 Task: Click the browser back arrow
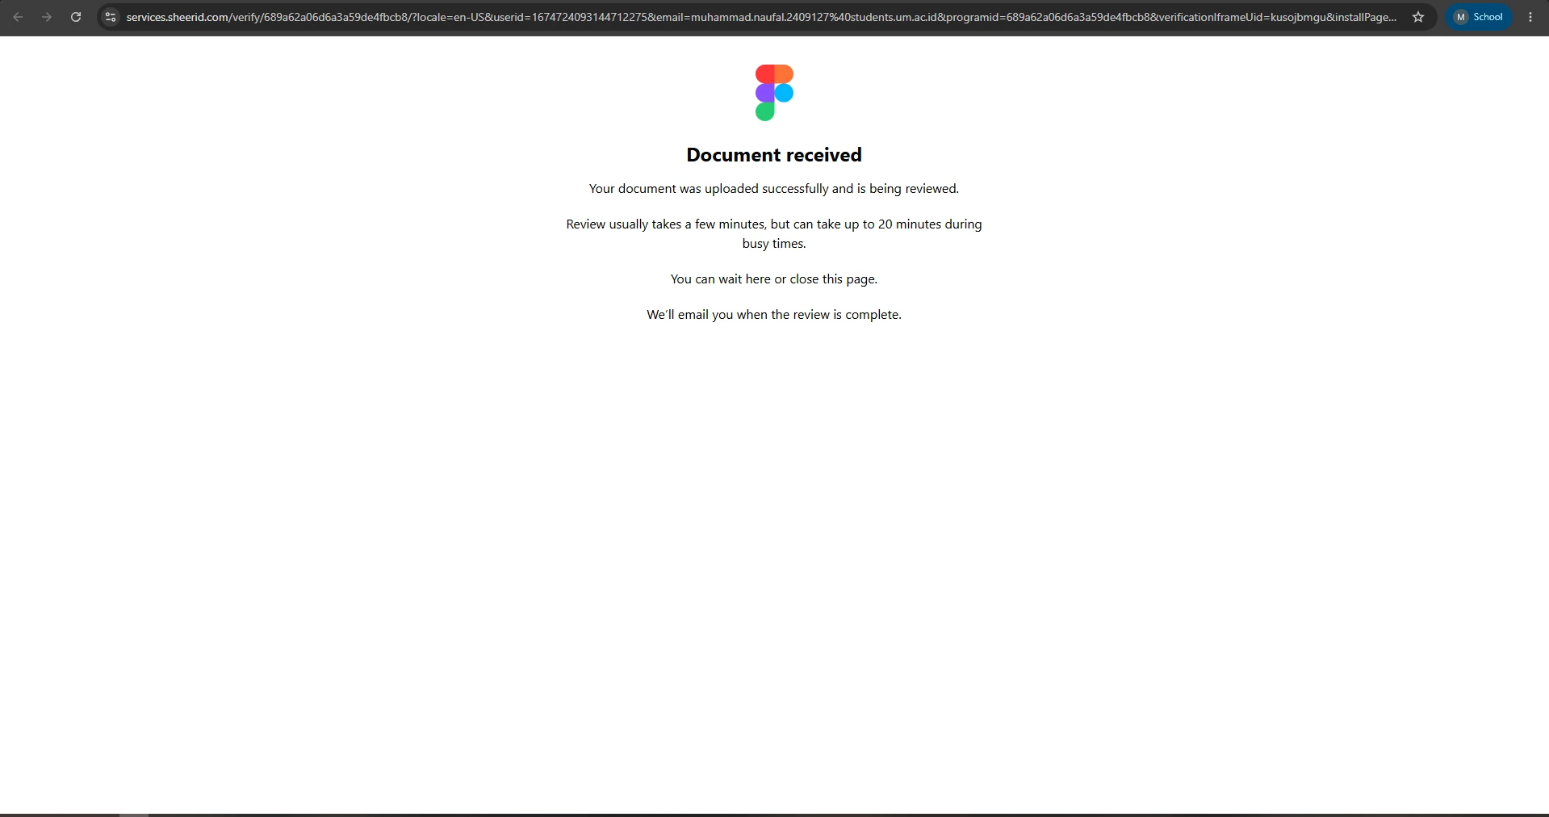pyautogui.click(x=18, y=17)
